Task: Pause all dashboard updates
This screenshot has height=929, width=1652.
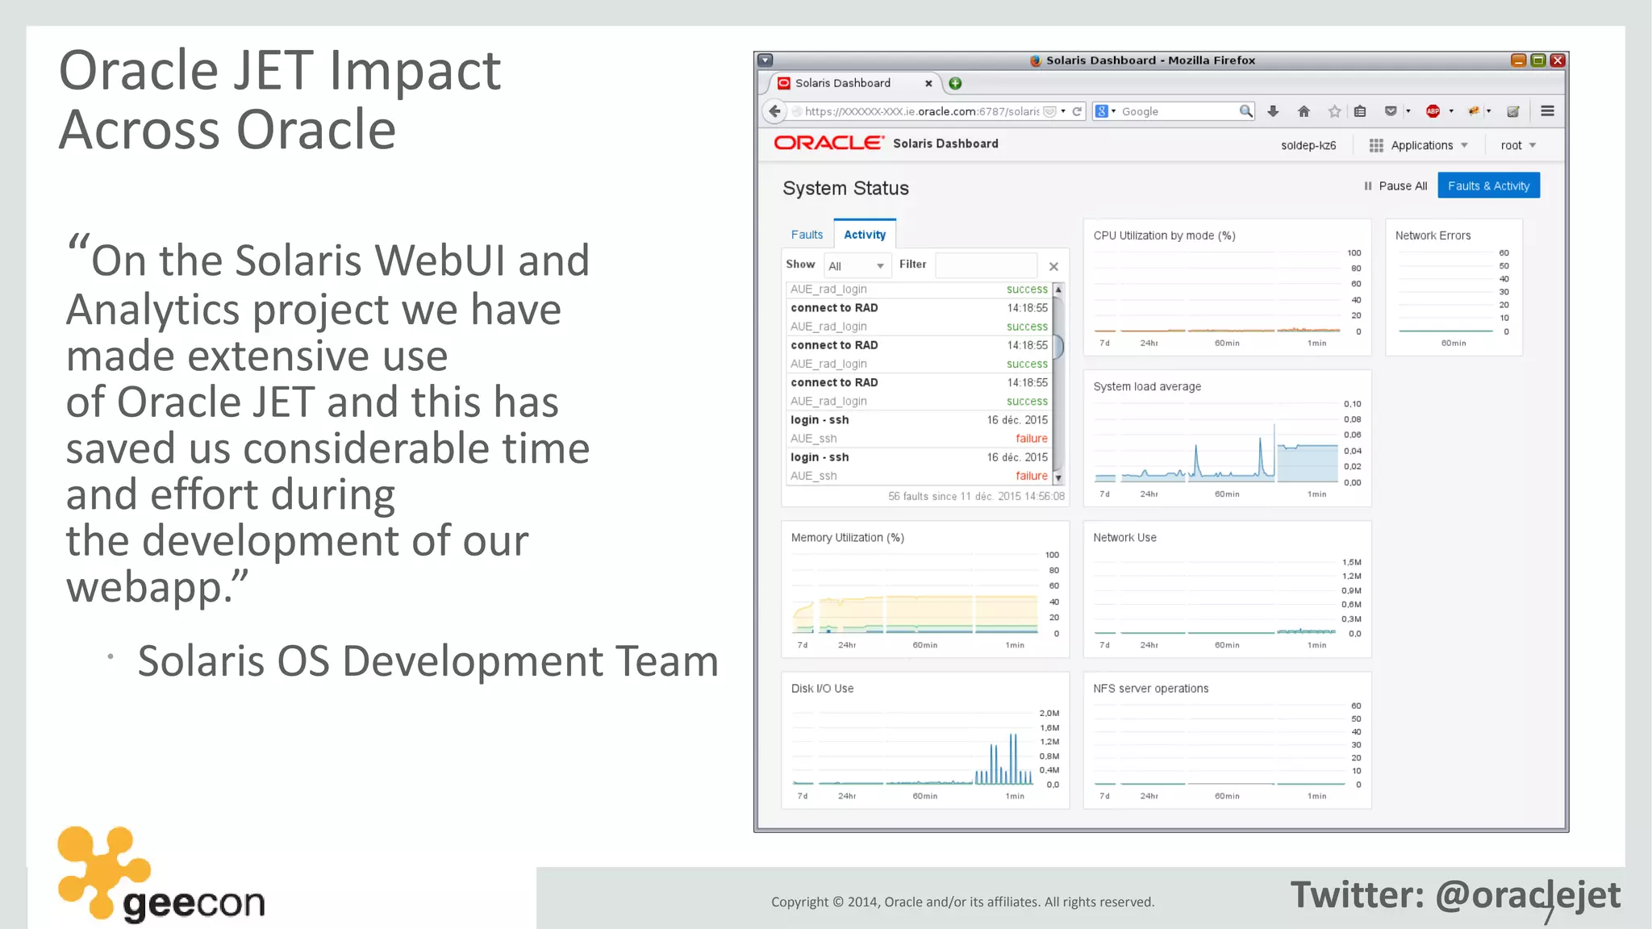Action: (1395, 186)
